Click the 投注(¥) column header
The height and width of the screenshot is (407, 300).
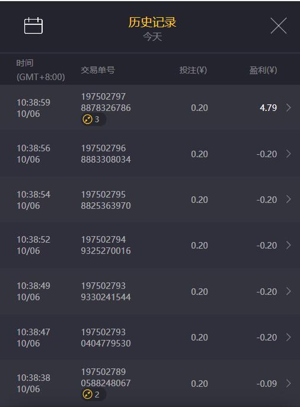click(193, 70)
